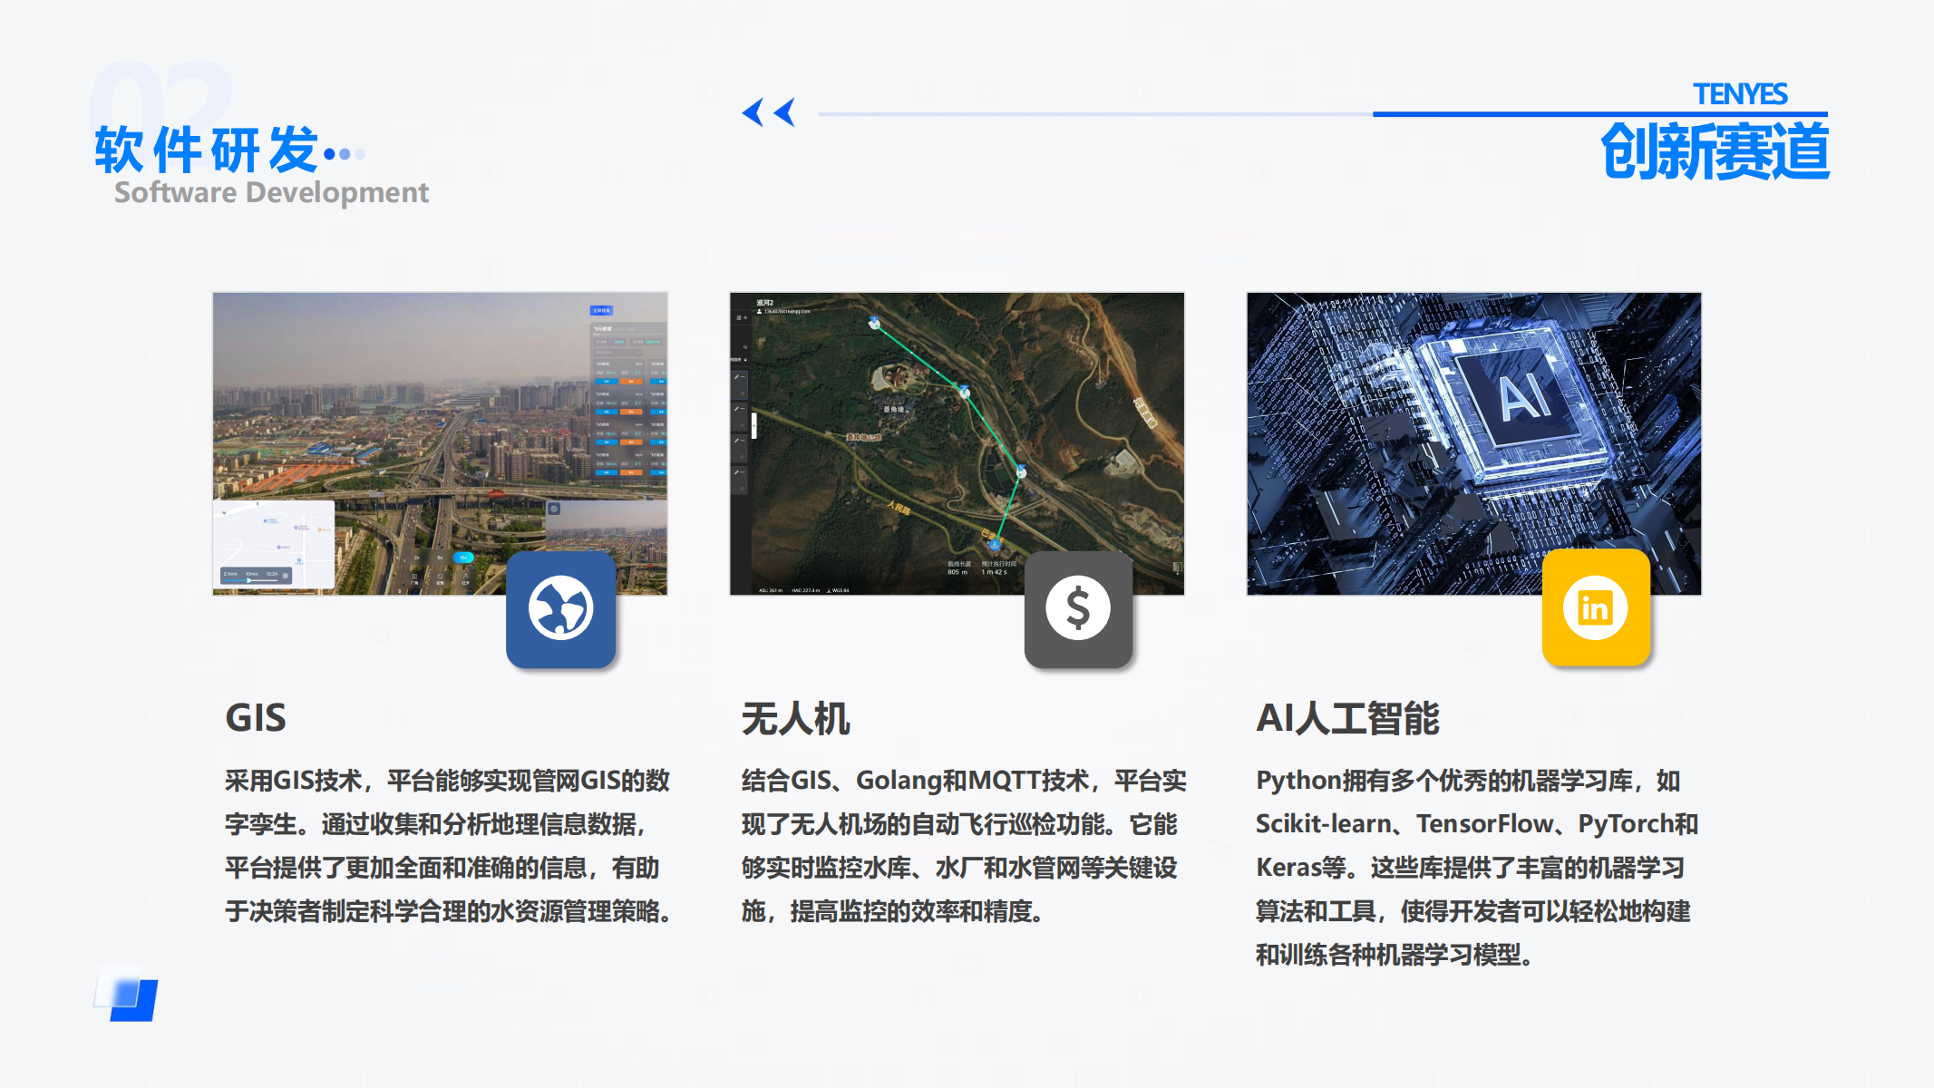Select the 16x zoom toggle in drone view
Image resolution: width=1934 pixels, height=1088 pixels.
[x=463, y=558]
